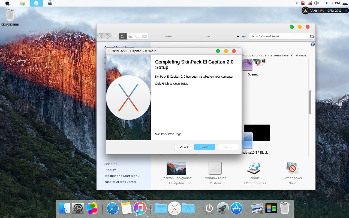Click Finish in SkinPack setup
This screenshot has height=218, width=349.
(204, 147)
